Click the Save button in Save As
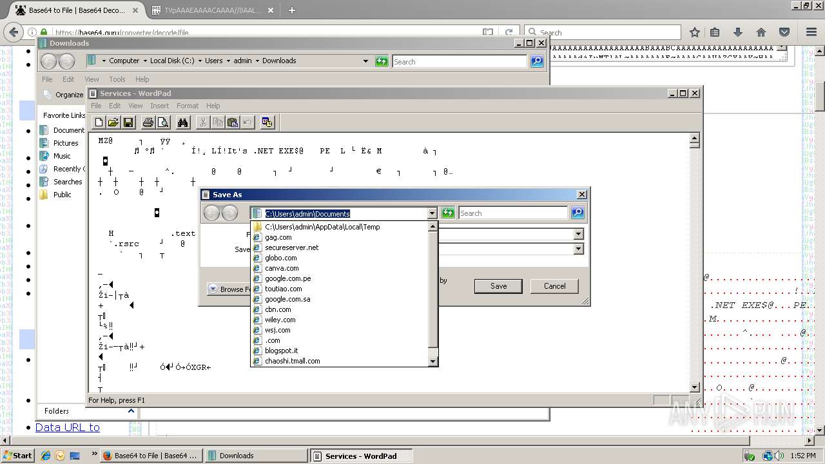 [x=498, y=286]
